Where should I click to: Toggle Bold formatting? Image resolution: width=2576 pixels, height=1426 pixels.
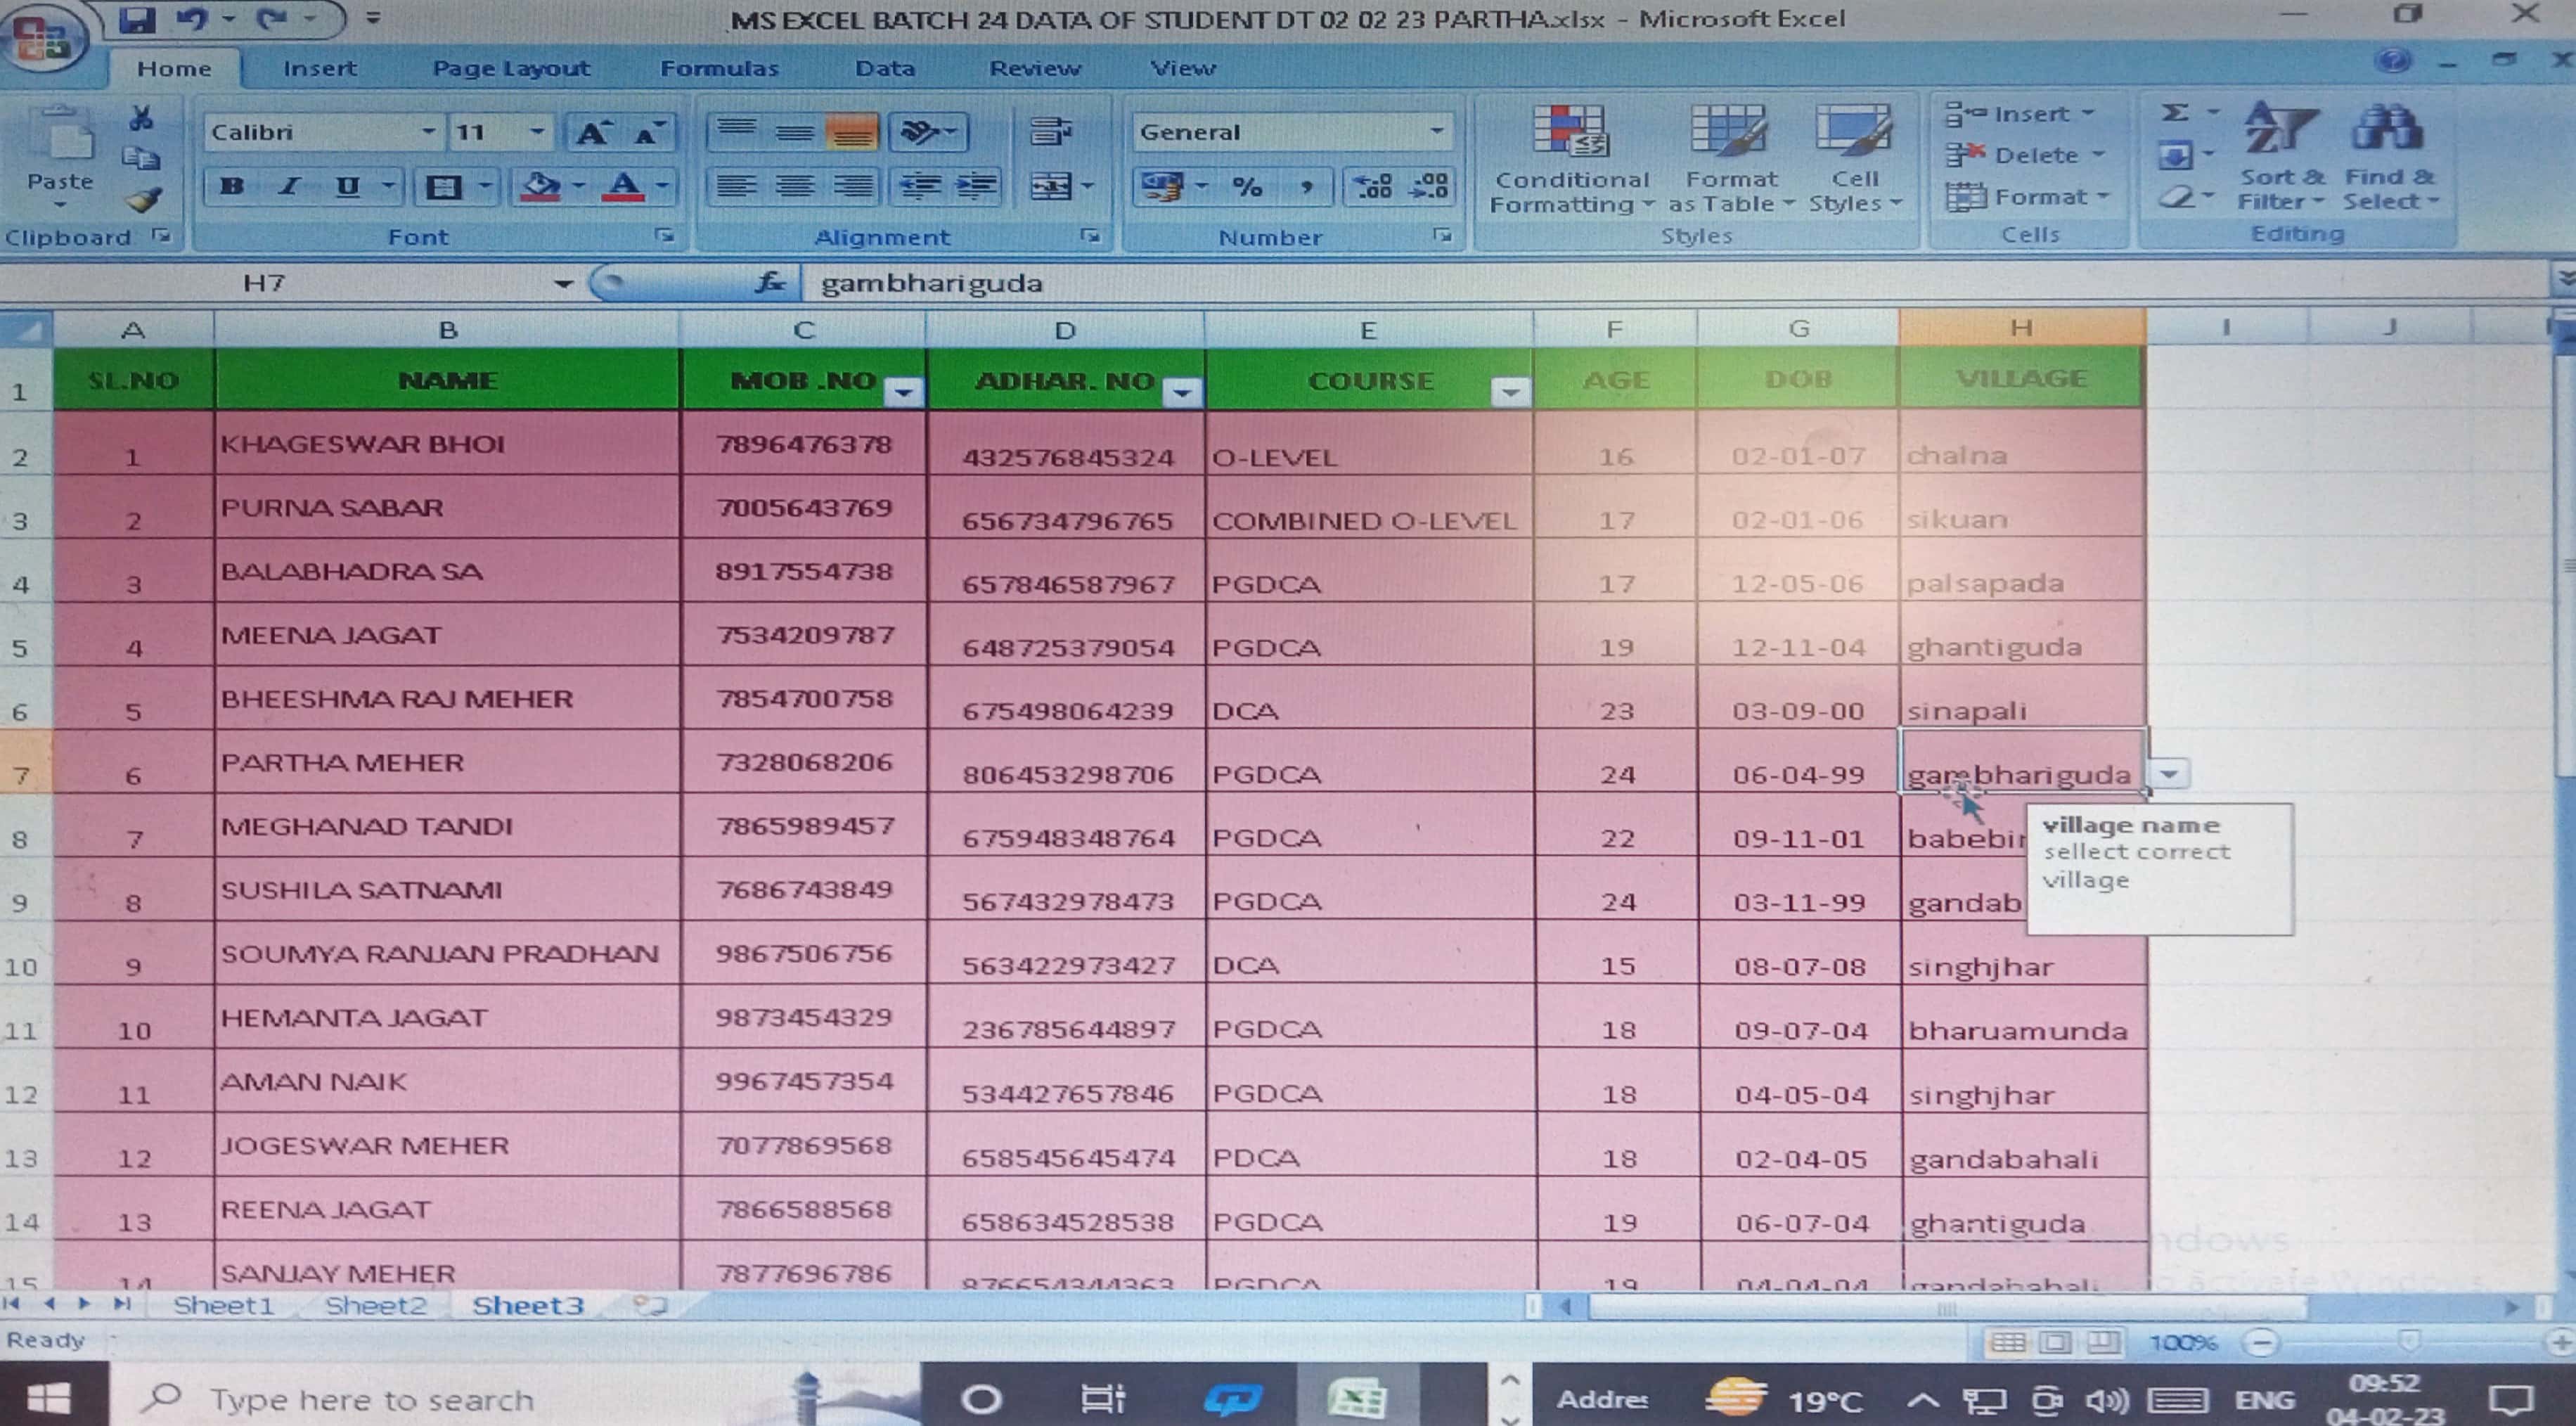tap(232, 187)
